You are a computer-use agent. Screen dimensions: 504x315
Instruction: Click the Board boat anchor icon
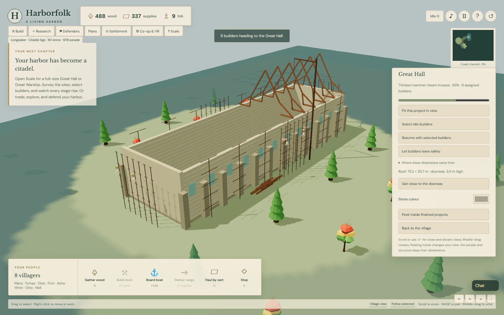[x=154, y=272]
